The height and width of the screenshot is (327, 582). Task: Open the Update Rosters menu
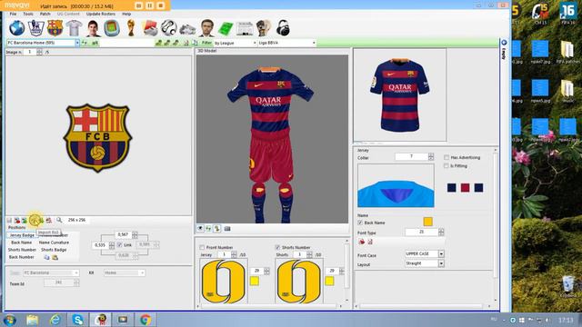pos(101,14)
